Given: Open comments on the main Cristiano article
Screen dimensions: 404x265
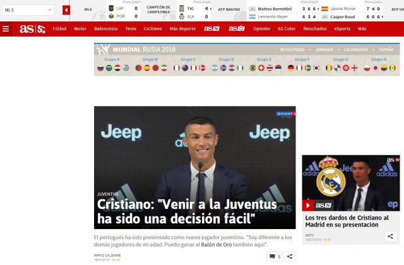Looking at the screenshot, I should pyautogui.click(x=275, y=257).
